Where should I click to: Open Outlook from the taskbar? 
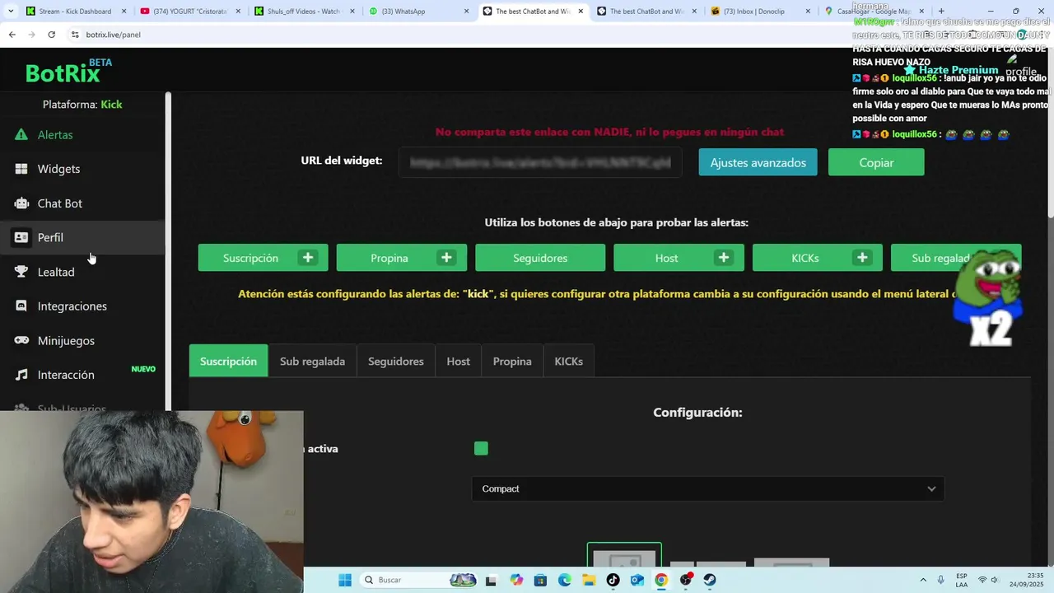tap(637, 580)
